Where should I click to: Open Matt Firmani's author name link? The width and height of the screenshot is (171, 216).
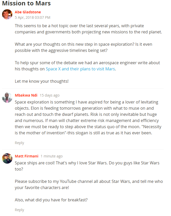[27, 156]
